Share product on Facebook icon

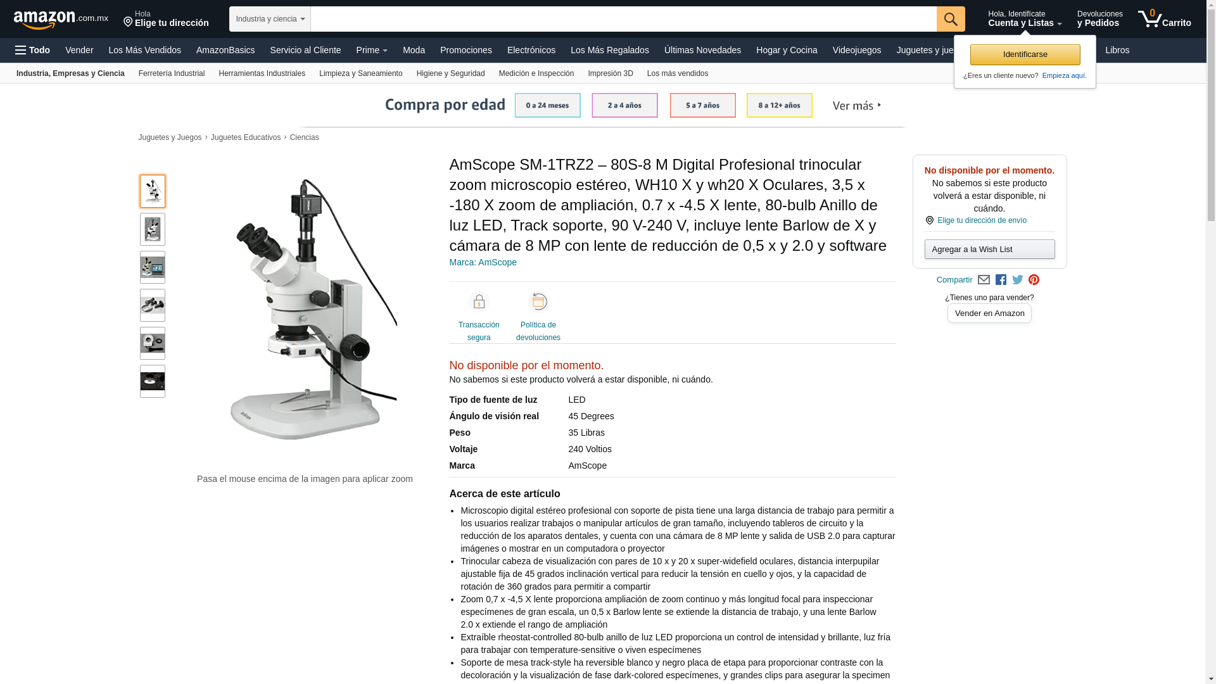[1001, 280]
